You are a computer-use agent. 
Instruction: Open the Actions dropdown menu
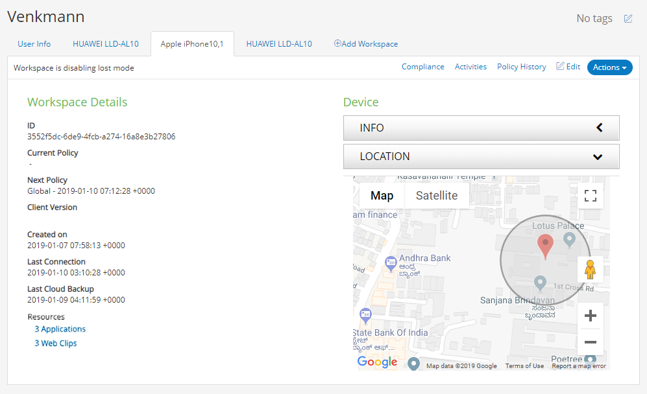point(609,67)
